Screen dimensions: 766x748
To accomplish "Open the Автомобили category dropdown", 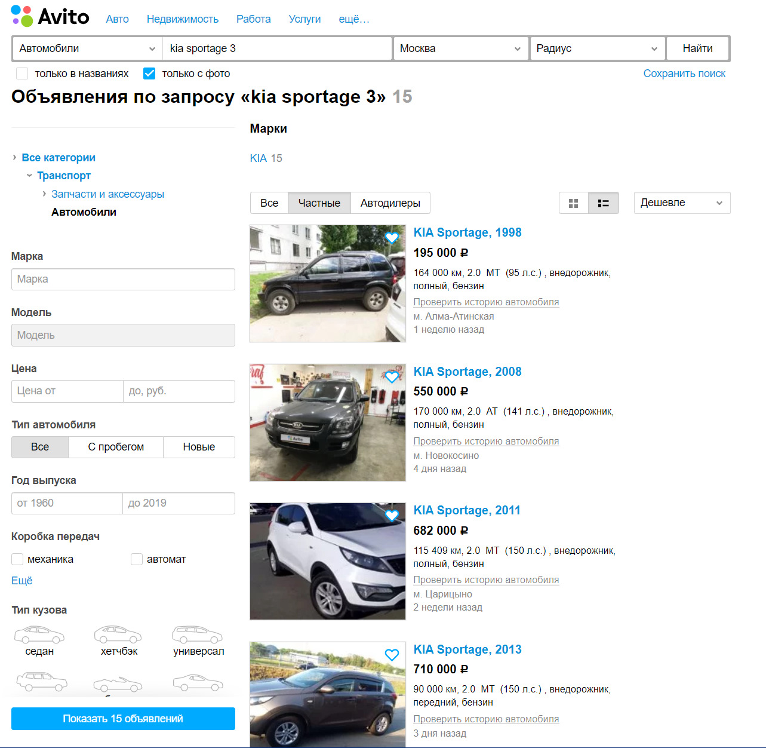I will coord(87,48).
